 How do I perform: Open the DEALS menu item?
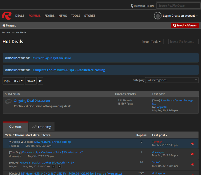click(x=20, y=16)
